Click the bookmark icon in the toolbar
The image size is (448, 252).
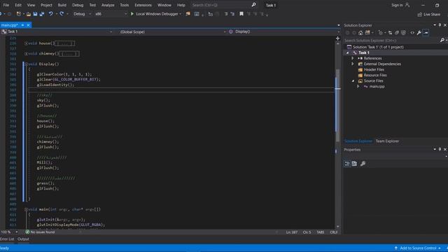(241, 14)
